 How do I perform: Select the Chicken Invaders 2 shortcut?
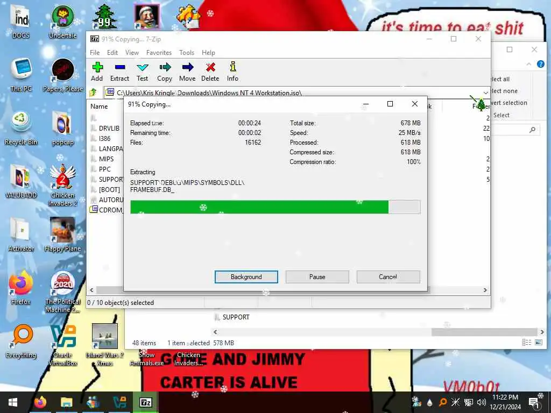pos(62,186)
